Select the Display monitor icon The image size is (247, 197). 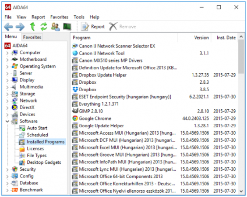pyautogui.click(x=15, y=80)
